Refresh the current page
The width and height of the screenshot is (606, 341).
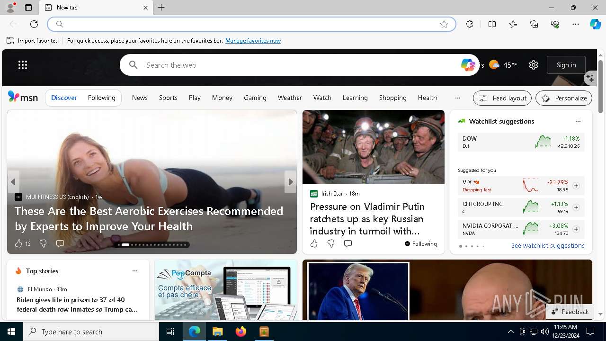(34, 24)
